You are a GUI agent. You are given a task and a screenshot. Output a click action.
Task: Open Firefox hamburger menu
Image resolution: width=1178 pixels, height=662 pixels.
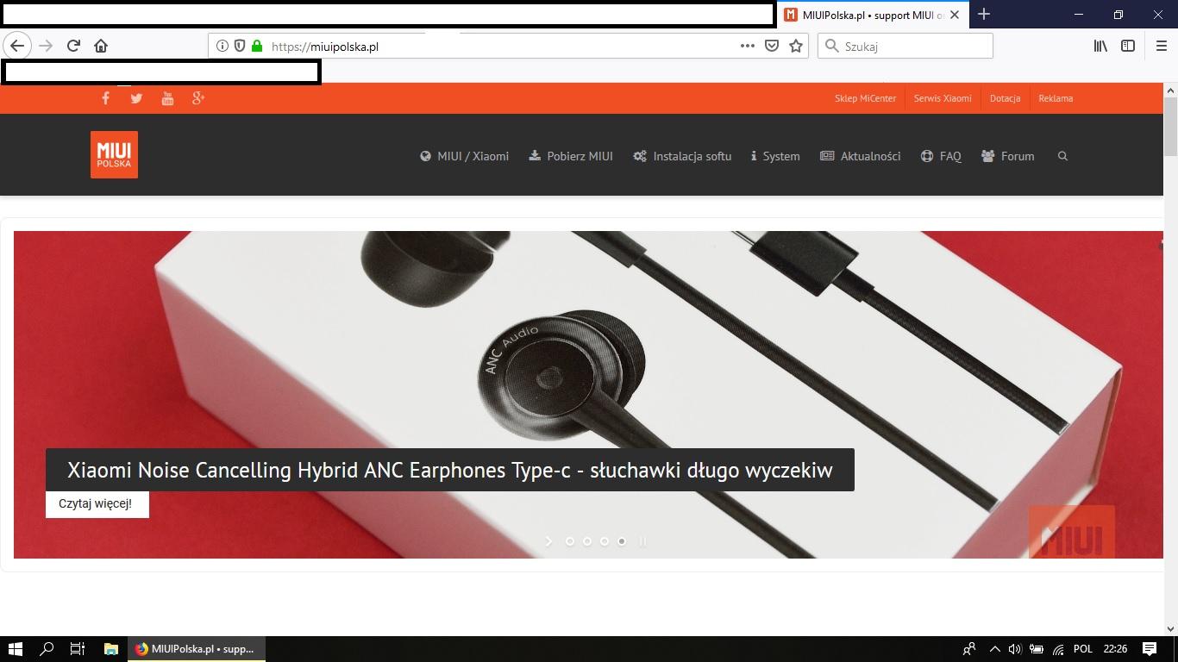pos(1161,46)
